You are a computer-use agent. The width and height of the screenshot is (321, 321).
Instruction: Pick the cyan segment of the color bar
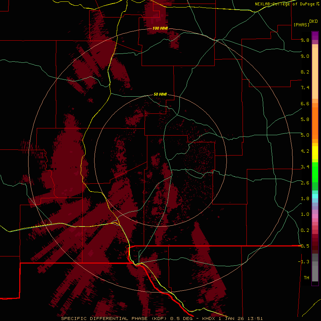(x=315, y=196)
